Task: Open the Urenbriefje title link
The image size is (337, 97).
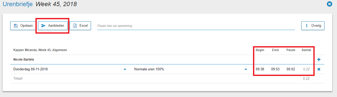Action: pyautogui.click(x=18, y=4)
